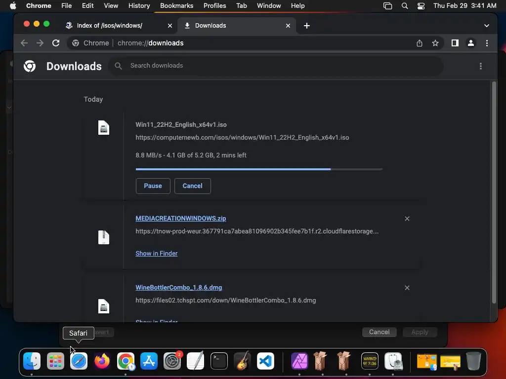Click the Win11 ISO file icon

point(104,128)
